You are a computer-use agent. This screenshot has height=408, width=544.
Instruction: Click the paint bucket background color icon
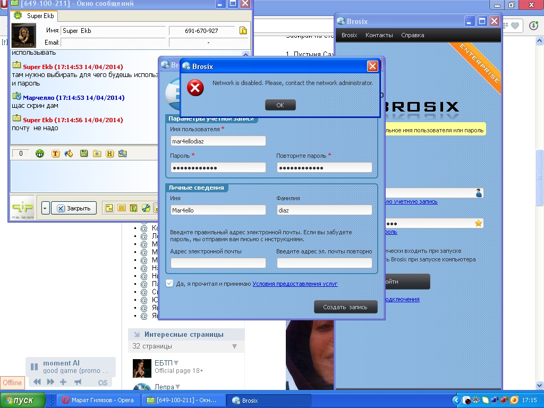pyautogui.click(x=68, y=154)
